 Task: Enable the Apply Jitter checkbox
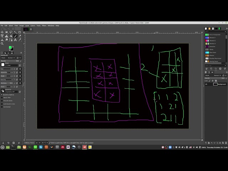point(2,98)
